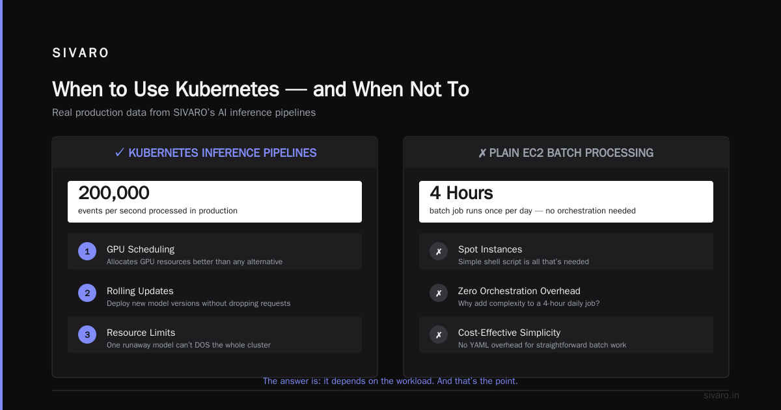Select the 'GPU Scheduling' title
This screenshot has height=410, width=781.
point(141,249)
